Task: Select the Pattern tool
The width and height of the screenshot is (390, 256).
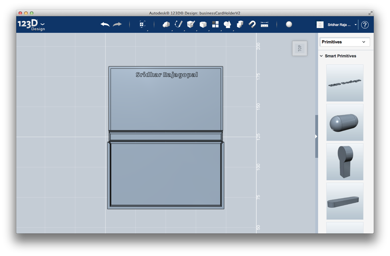Action: coord(215,25)
